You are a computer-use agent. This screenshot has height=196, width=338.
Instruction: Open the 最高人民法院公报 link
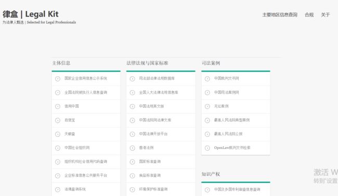228,134
